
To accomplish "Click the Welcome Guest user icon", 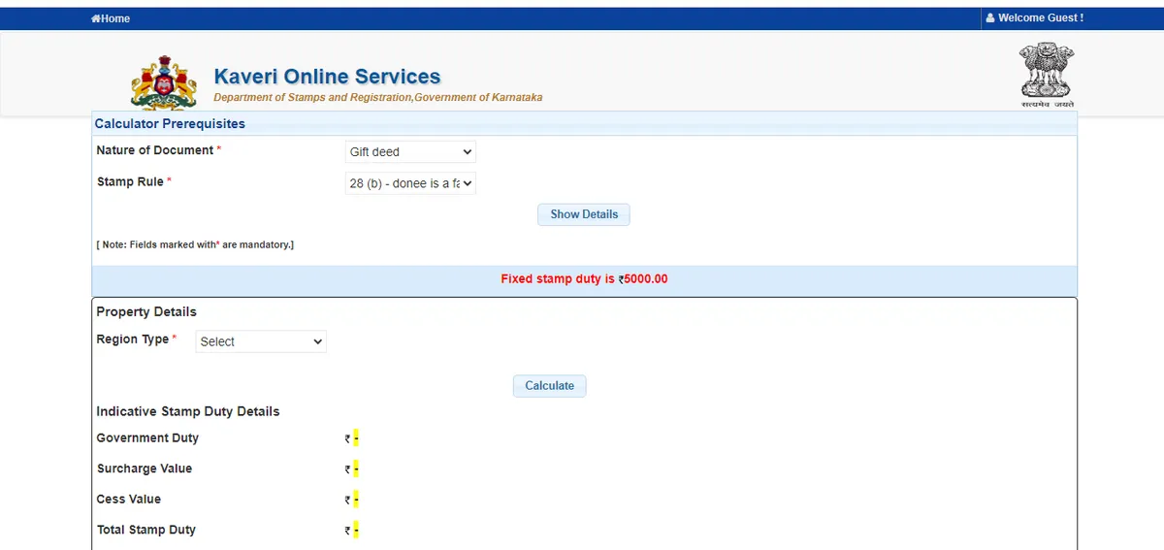I will (990, 18).
